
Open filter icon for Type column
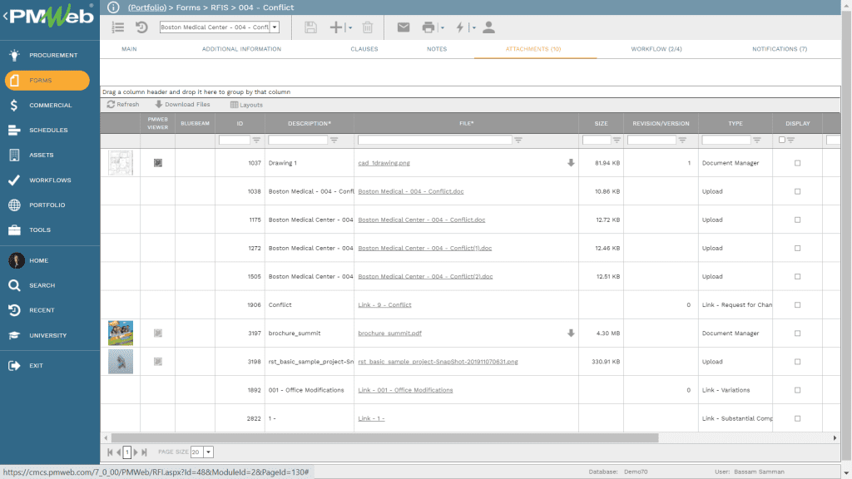(x=757, y=140)
